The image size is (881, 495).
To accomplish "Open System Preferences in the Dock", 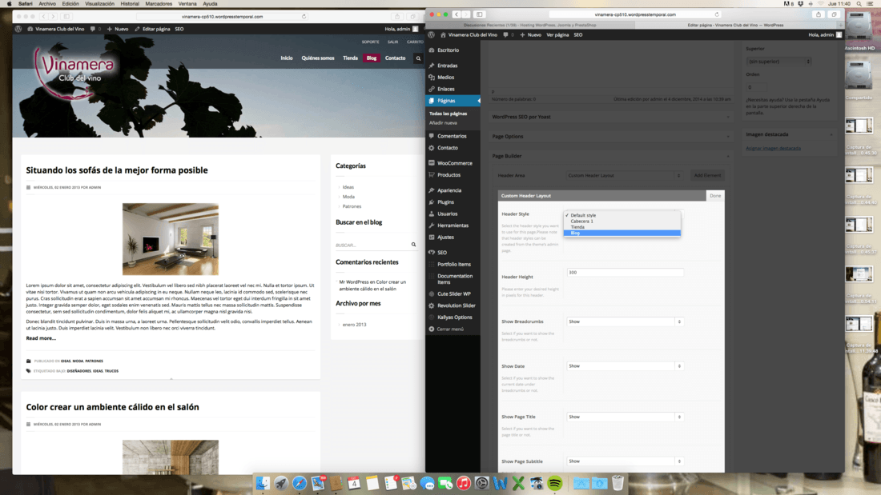I will (481, 483).
